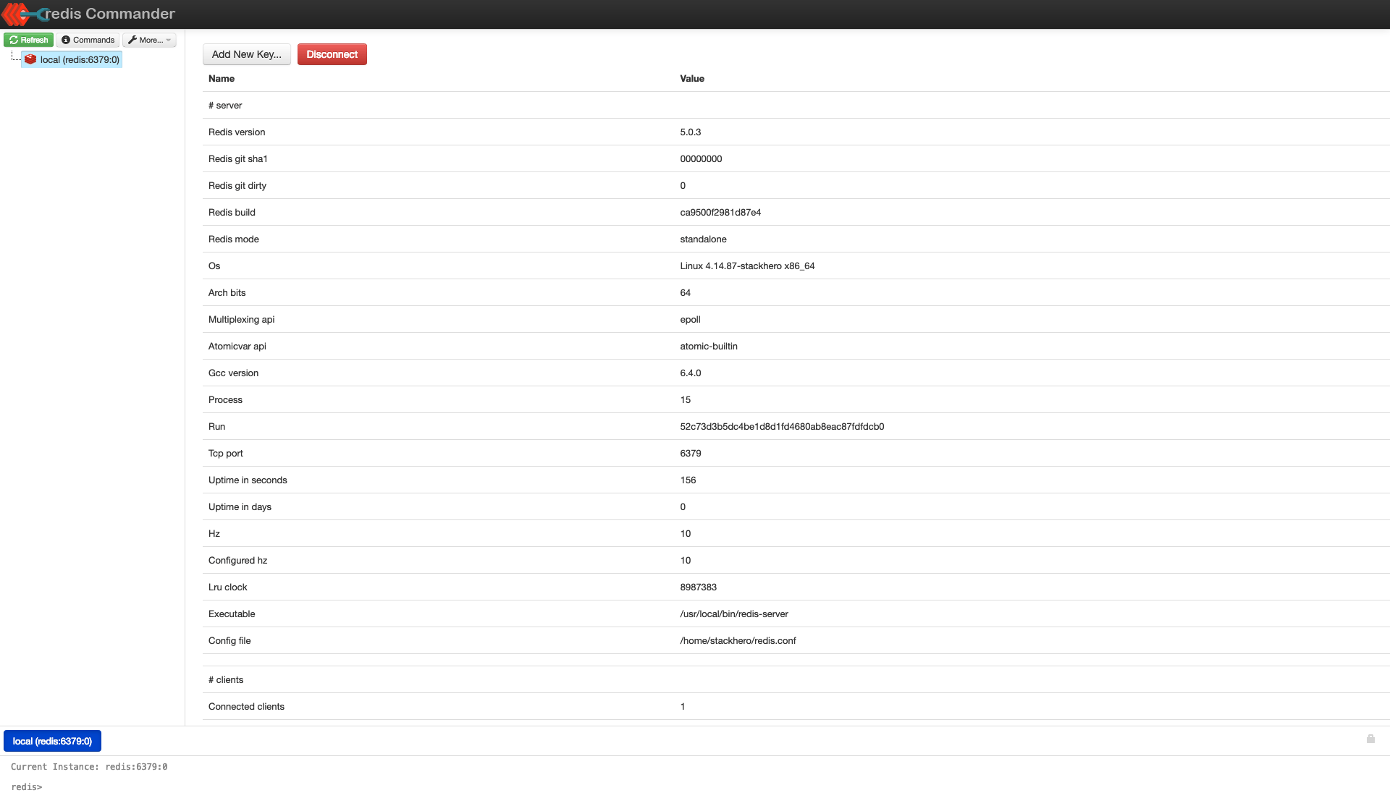
Task: Click the Disconnect button red icon
Action: (332, 54)
